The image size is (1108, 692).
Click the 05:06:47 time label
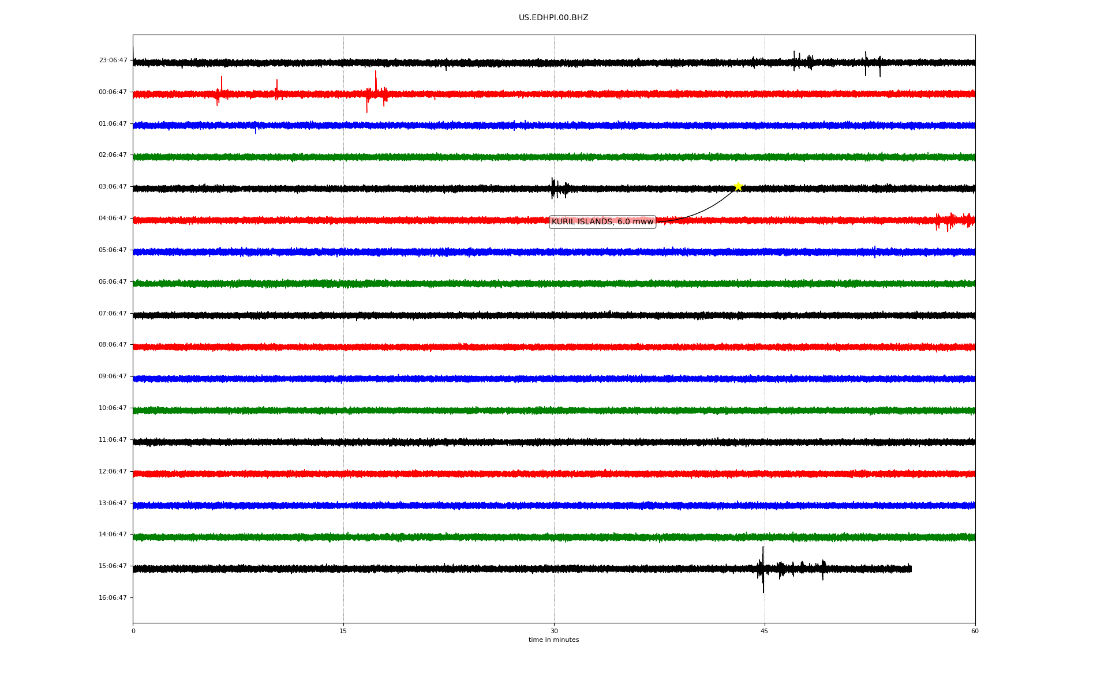coord(113,250)
